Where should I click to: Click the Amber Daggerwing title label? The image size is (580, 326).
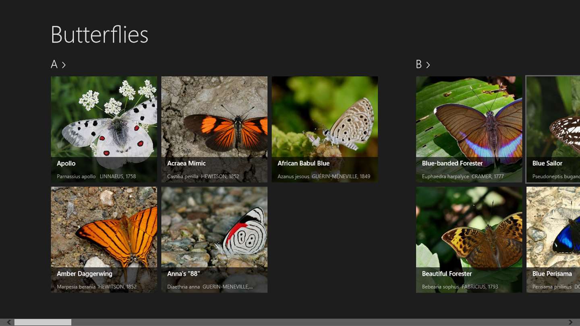[85, 274]
